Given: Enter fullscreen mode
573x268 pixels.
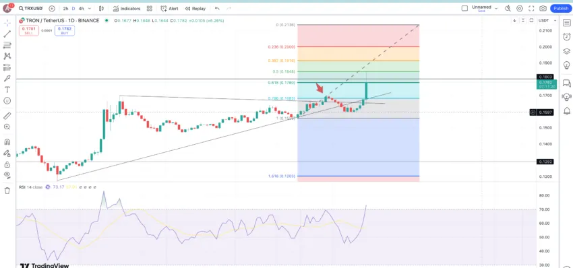Looking at the screenshot, I should click(x=531, y=8).
